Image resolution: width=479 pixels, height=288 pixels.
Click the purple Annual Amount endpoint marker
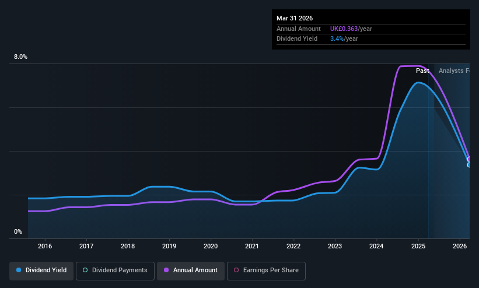coord(469,159)
